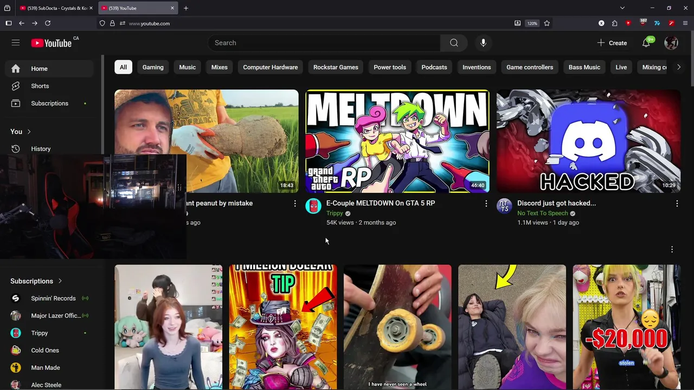The image size is (694, 390).
Task: Select the Podcasts chip
Action: (x=434, y=67)
